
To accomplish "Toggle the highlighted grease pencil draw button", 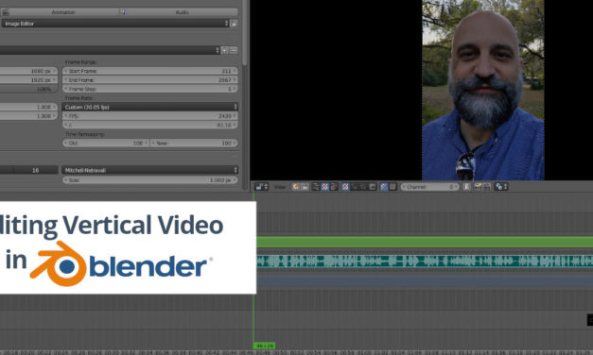I will coord(384,187).
